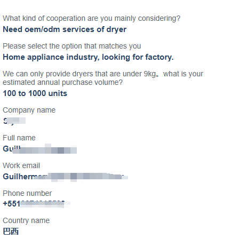Click the word 'dryer' in bold answer
The height and width of the screenshot is (246, 239).
(116, 30)
